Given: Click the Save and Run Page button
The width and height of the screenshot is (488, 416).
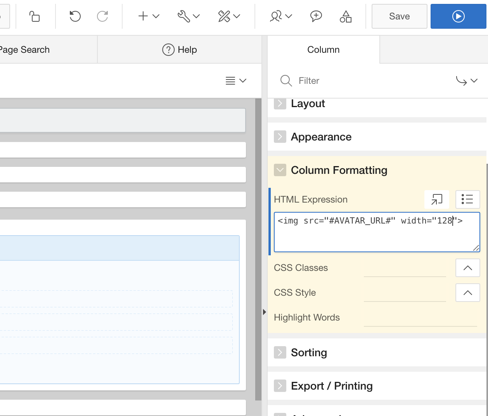Looking at the screenshot, I should (458, 16).
